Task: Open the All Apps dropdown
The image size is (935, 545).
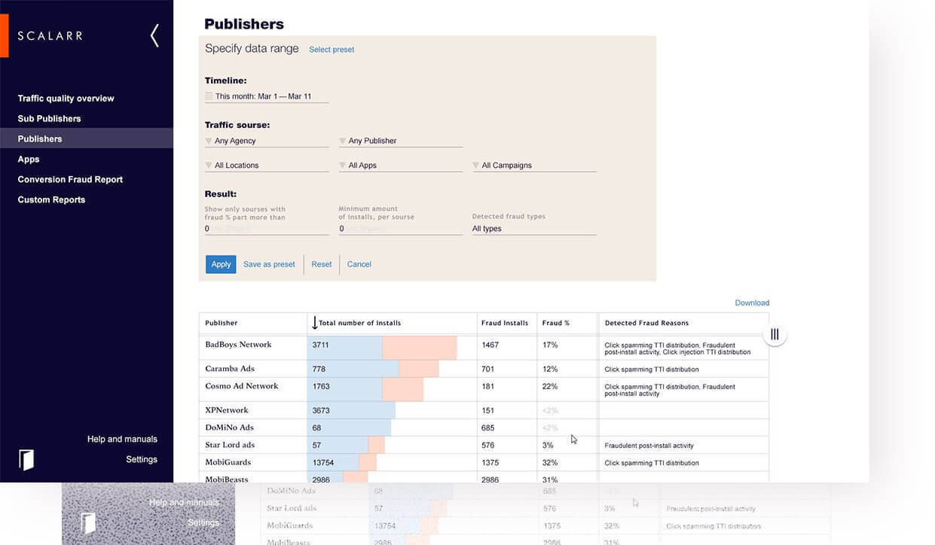Action: tap(401, 166)
